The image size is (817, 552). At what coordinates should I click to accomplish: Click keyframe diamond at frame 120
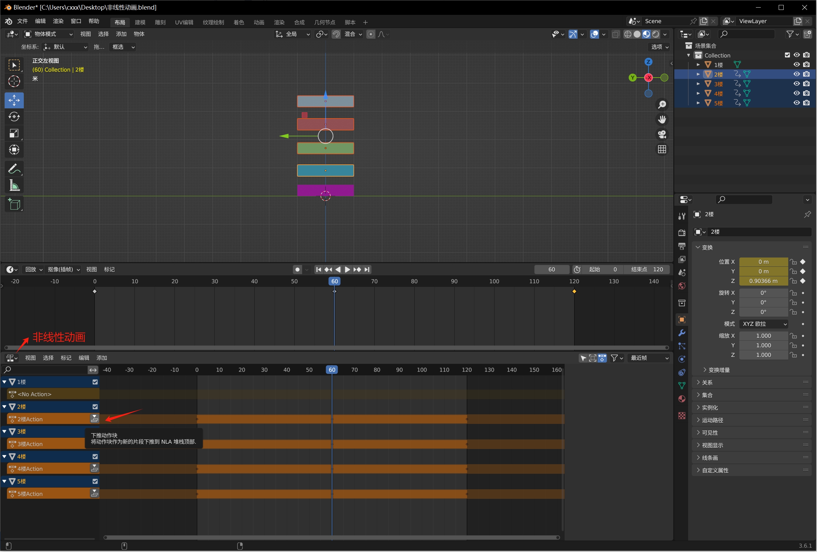point(574,291)
